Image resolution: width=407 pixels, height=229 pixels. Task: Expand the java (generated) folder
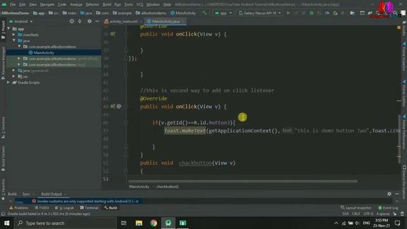[14, 71]
